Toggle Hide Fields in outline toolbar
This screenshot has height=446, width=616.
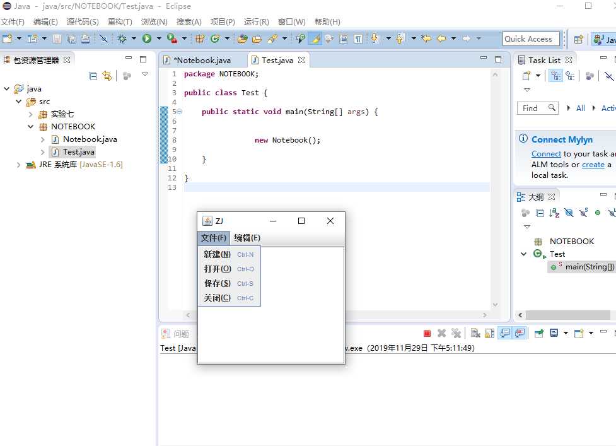tap(569, 213)
